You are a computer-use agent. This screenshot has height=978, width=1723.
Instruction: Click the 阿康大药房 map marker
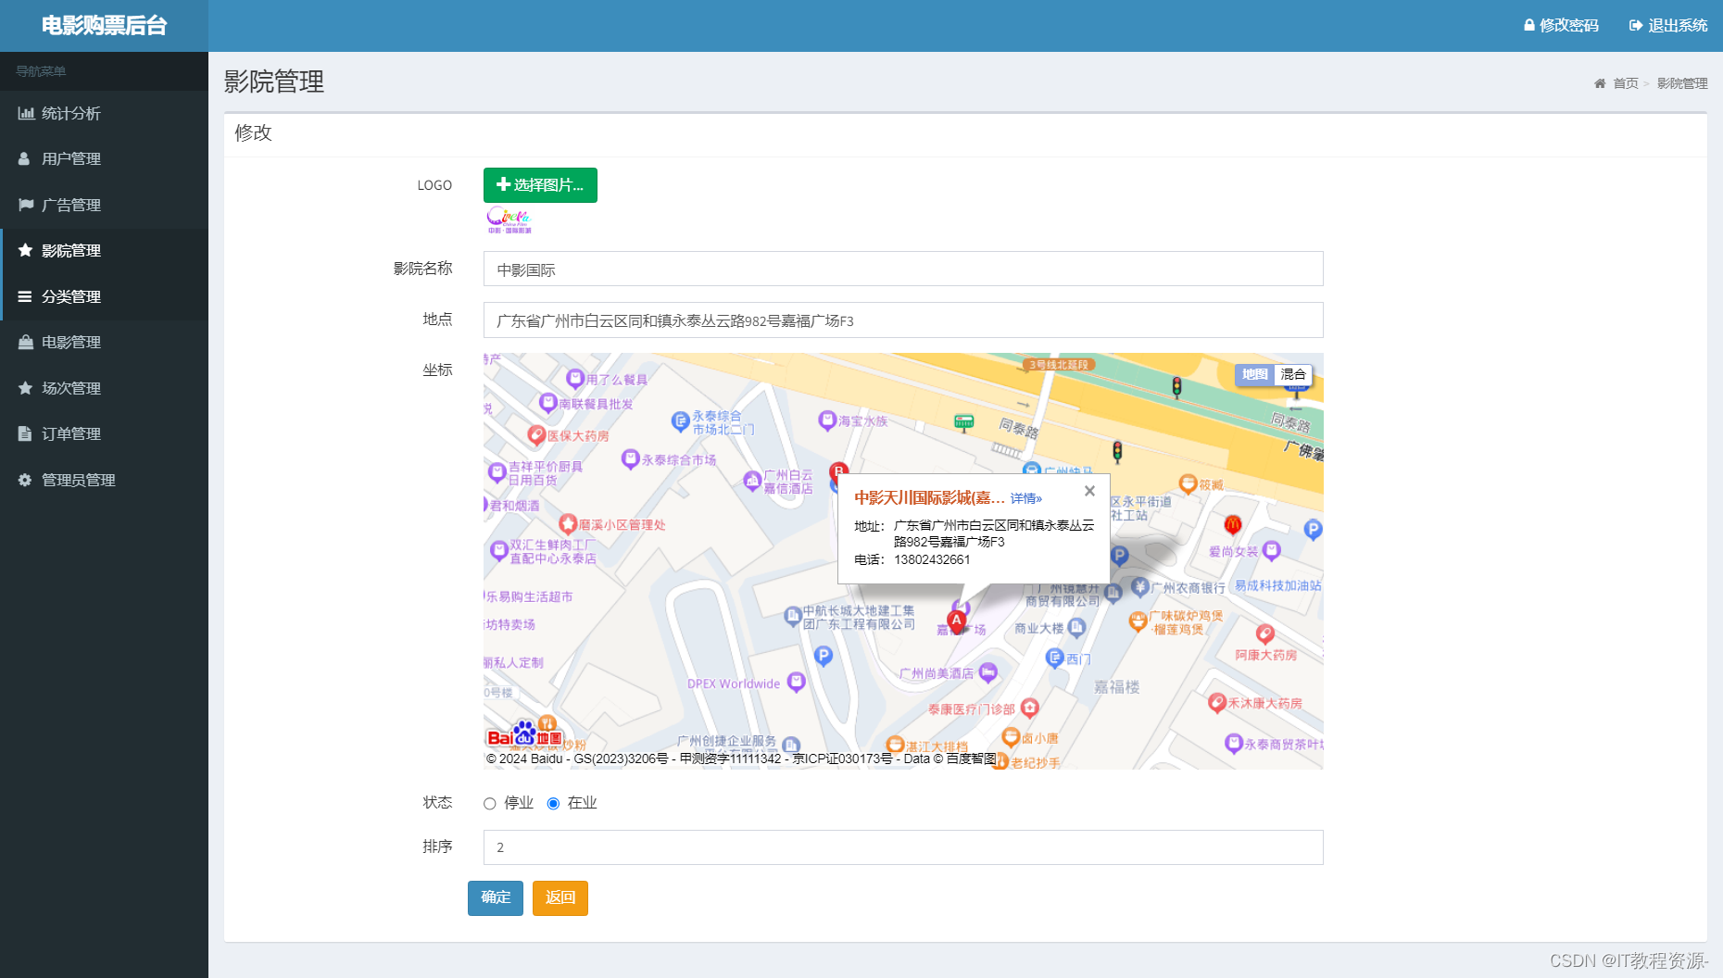[1265, 634]
